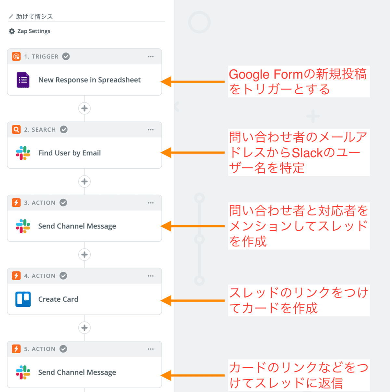390x392 pixels.
Task: Click the lightning action icon on step 4
Action: pyautogui.click(x=16, y=276)
